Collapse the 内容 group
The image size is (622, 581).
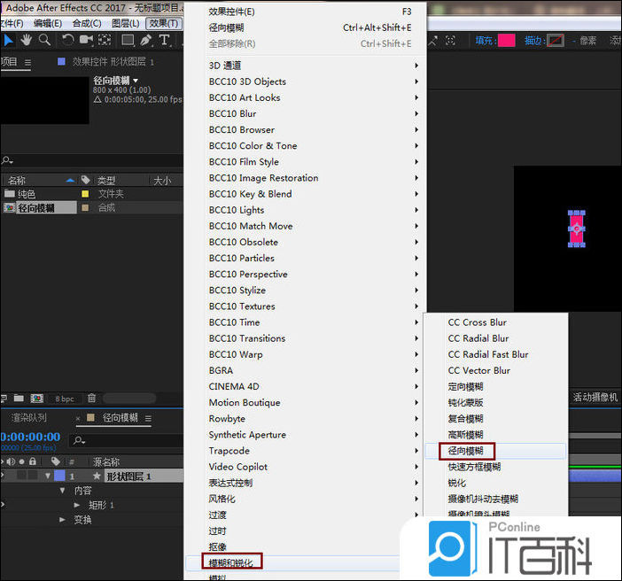(x=62, y=491)
